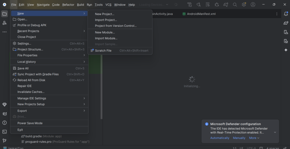Select Reload All from Disk

[49, 80]
